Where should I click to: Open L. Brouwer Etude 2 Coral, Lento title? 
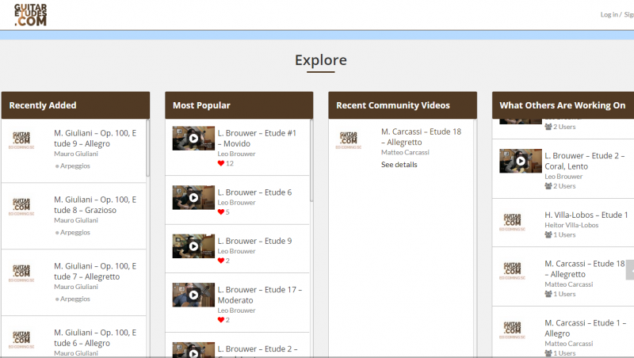(585, 161)
